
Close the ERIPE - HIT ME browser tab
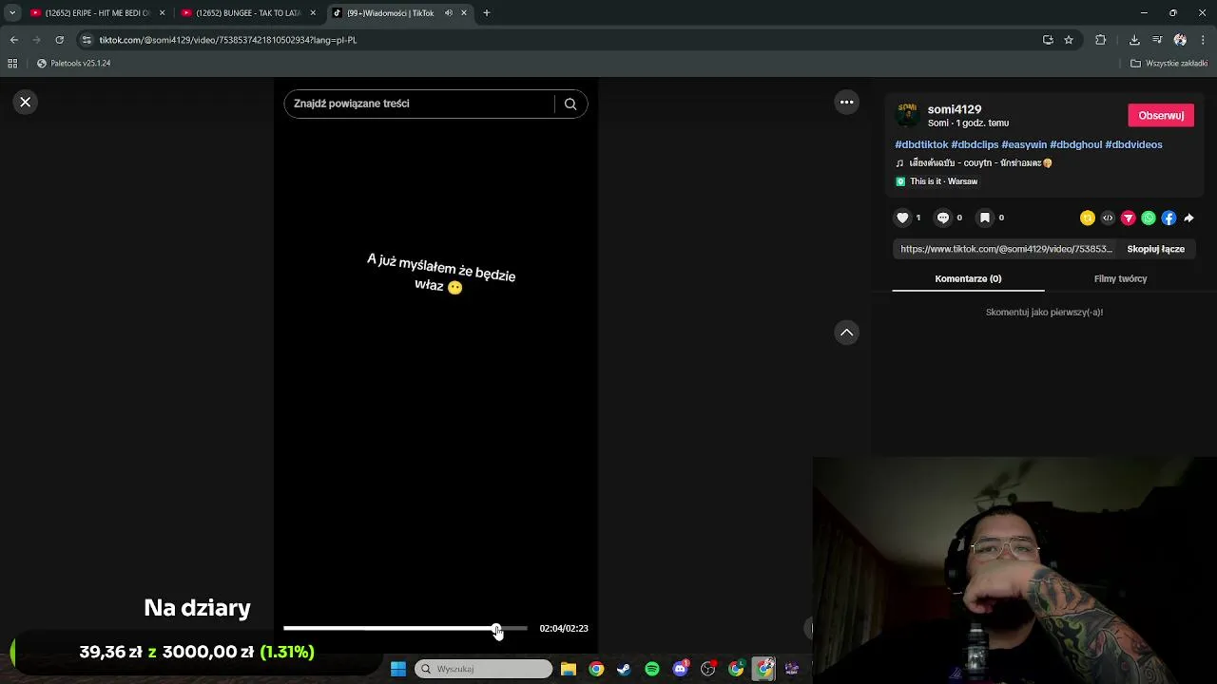click(x=162, y=13)
